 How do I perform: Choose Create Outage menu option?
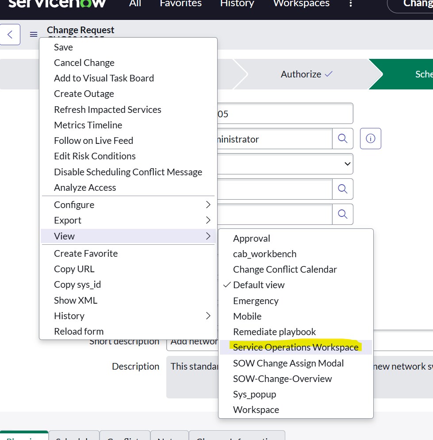[128, 94]
